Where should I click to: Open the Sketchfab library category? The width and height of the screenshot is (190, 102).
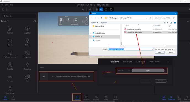tap(10, 66)
